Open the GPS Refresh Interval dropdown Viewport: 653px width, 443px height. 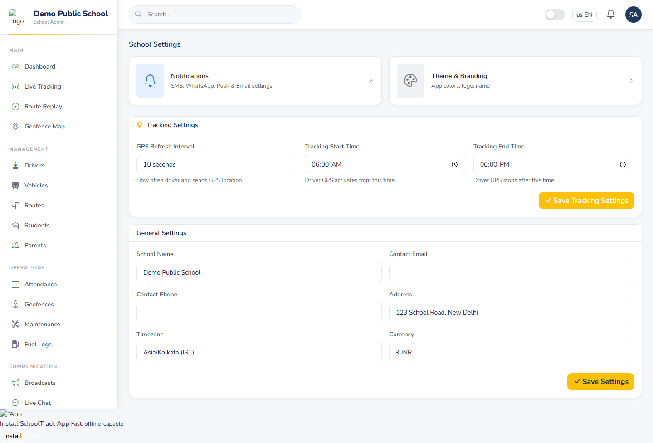217,165
